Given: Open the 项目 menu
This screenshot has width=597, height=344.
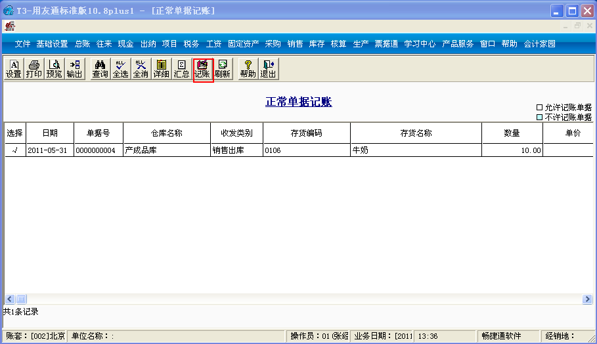Looking at the screenshot, I should pos(169,44).
